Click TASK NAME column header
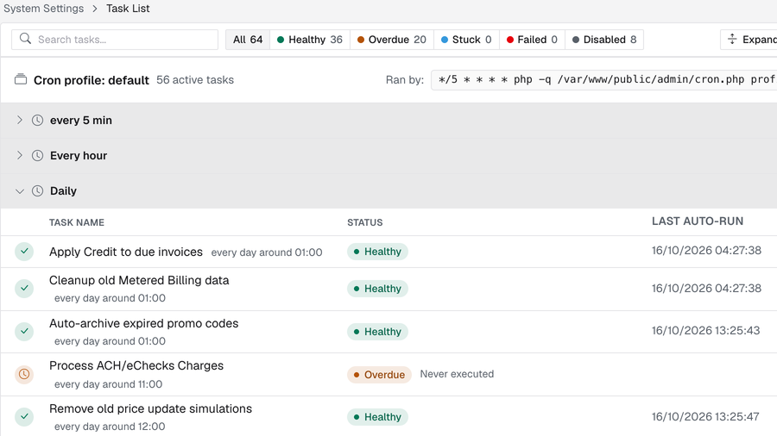 coord(77,222)
